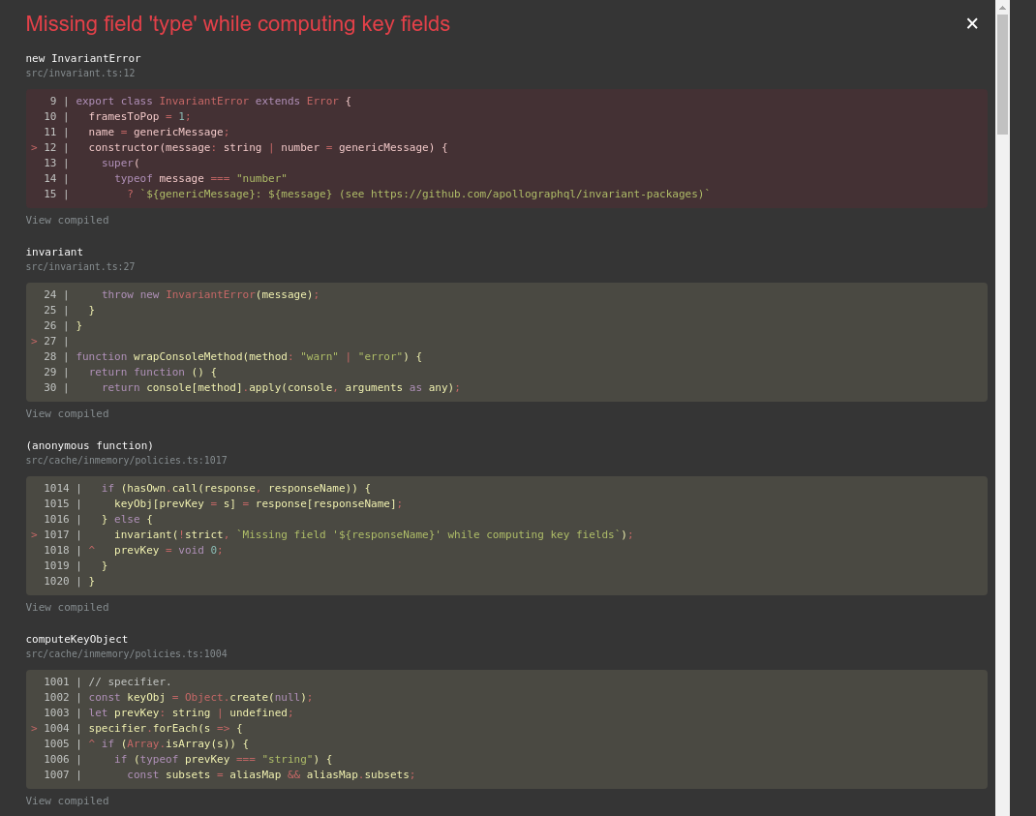This screenshot has height=816, width=1036.
Task: Click line 30 console[method].apply code
Action: pos(281,388)
